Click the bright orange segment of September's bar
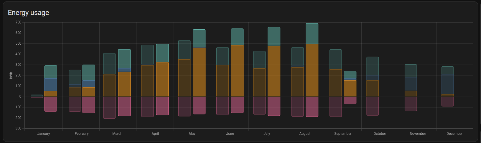 click(x=350, y=88)
